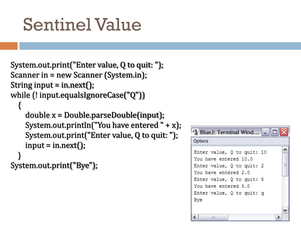Click code line printing 'You have entered'
Viewport: 301px width, 226px height.
103,125
